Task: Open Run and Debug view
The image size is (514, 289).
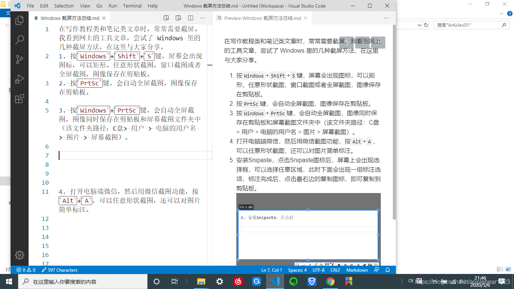Action: click(19, 79)
